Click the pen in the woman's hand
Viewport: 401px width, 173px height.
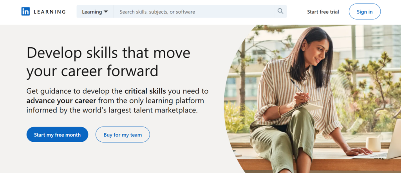pos(297,87)
